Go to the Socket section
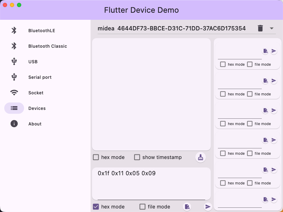 tap(36, 93)
